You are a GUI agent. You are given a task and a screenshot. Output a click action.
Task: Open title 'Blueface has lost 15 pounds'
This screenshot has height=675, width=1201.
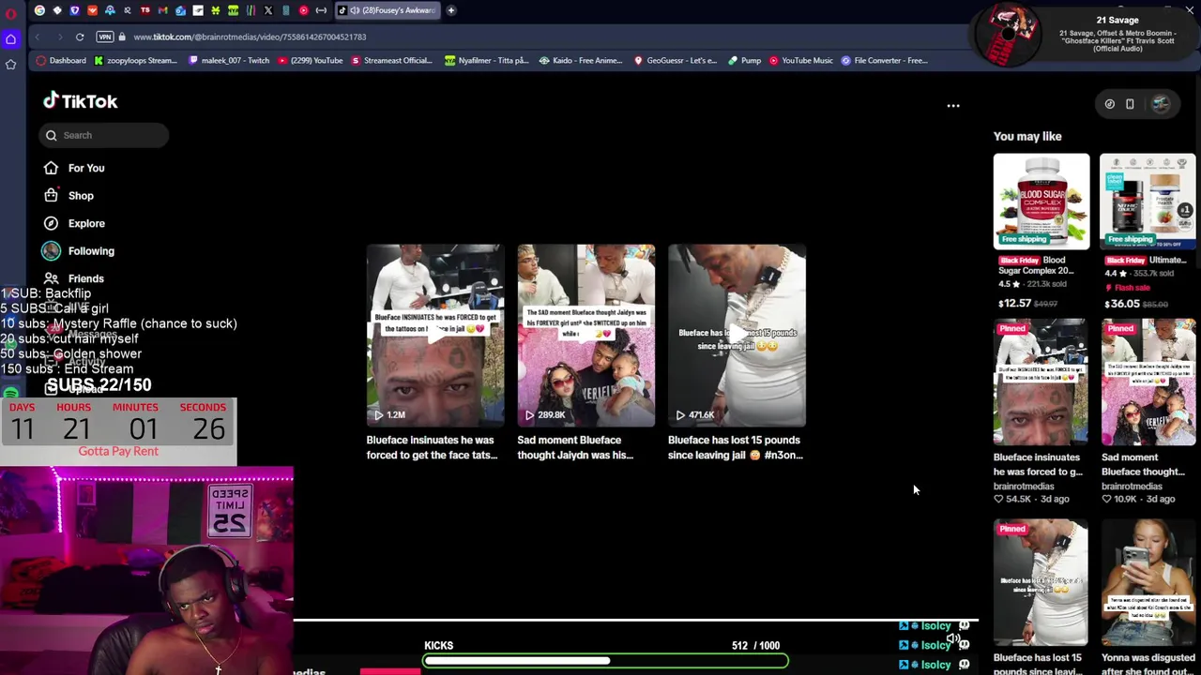tap(736, 447)
